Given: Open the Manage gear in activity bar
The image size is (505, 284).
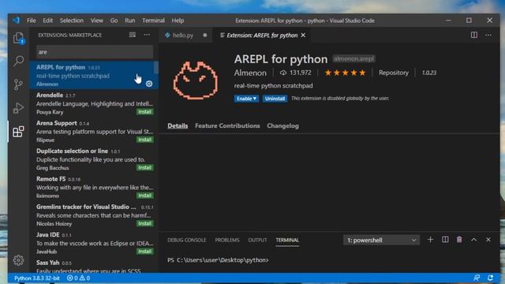Looking at the screenshot, I should pyautogui.click(x=18, y=260).
